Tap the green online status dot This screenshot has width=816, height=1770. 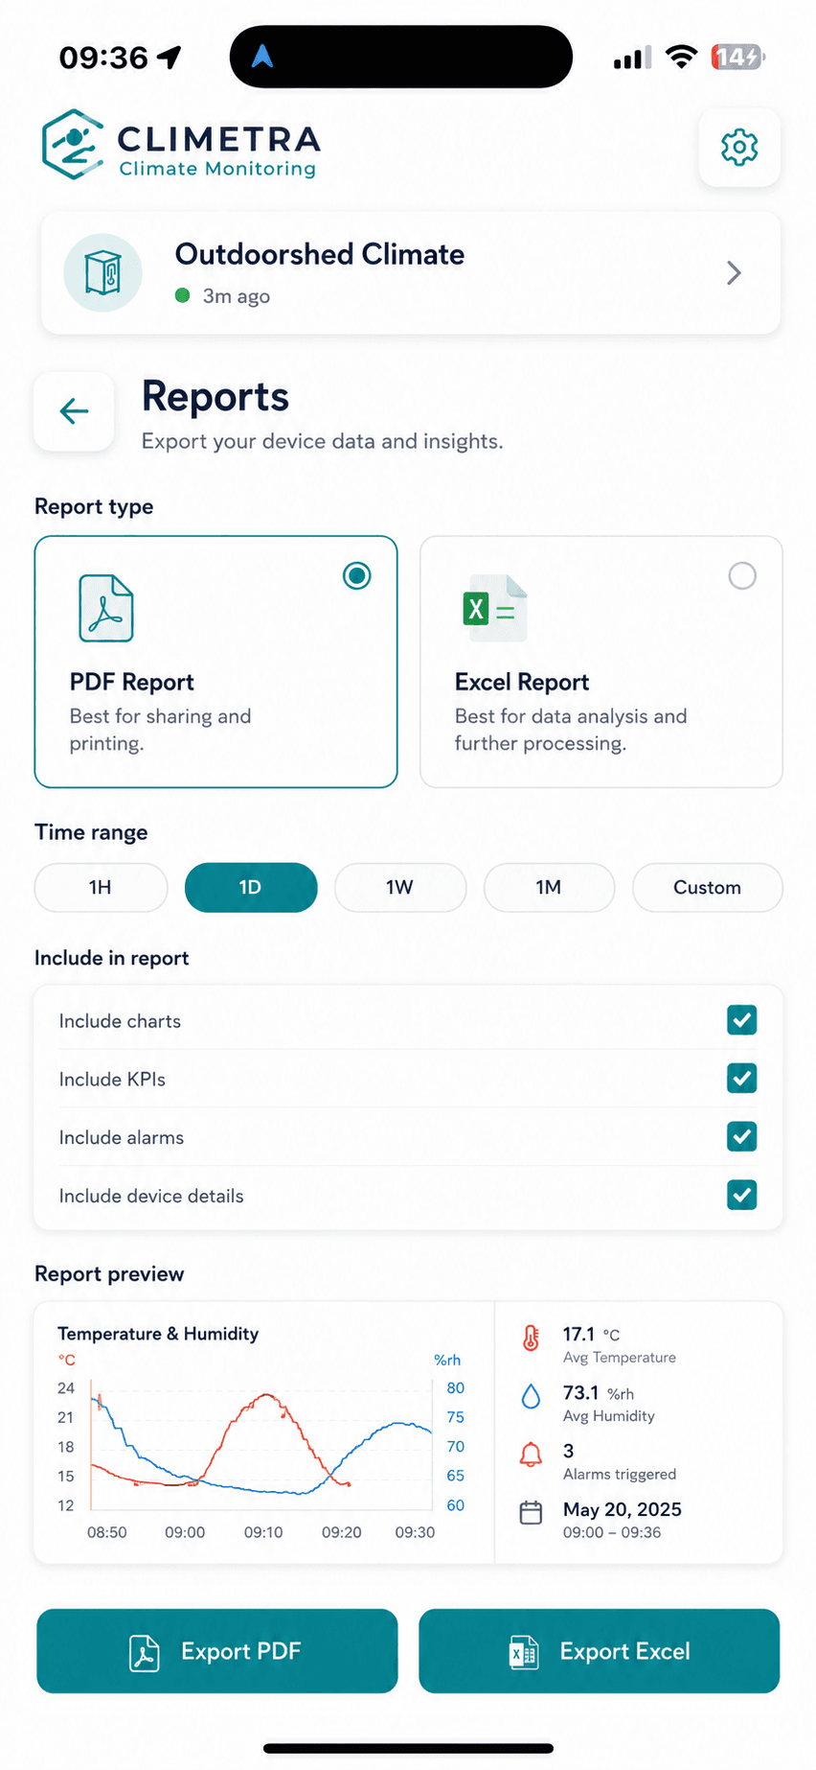pyautogui.click(x=183, y=295)
